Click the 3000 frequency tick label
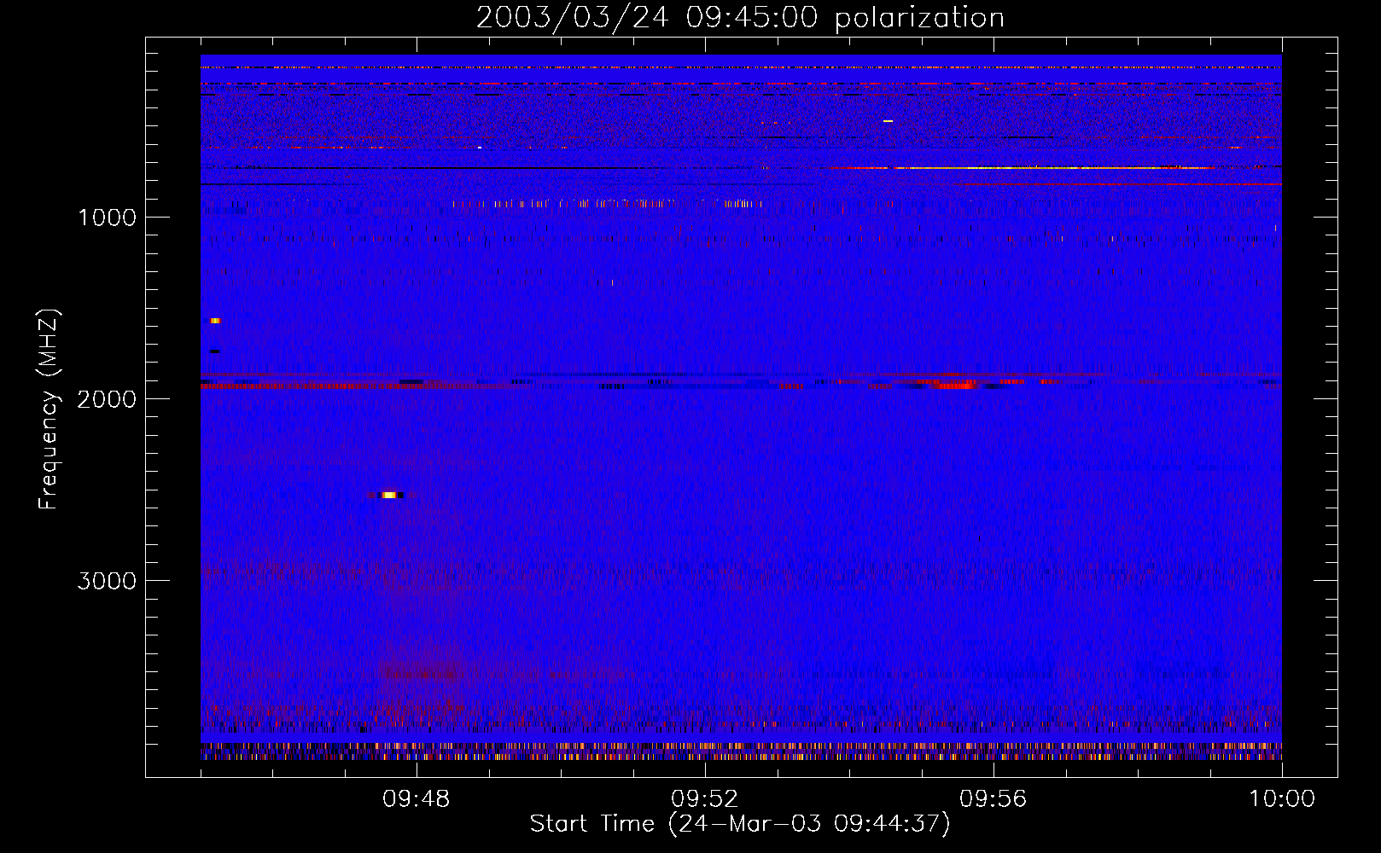Image resolution: width=1381 pixels, height=853 pixels. point(107,581)
